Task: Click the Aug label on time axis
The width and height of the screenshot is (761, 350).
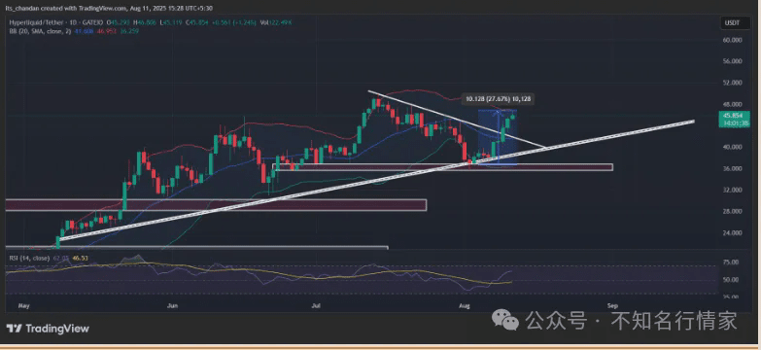Action: click(x=465, y=306)
